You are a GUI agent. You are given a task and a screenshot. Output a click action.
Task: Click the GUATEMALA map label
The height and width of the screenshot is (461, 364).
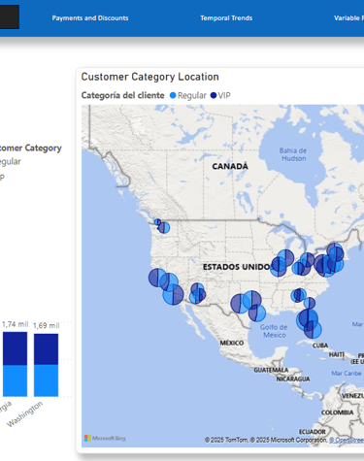tap(271, 370)
